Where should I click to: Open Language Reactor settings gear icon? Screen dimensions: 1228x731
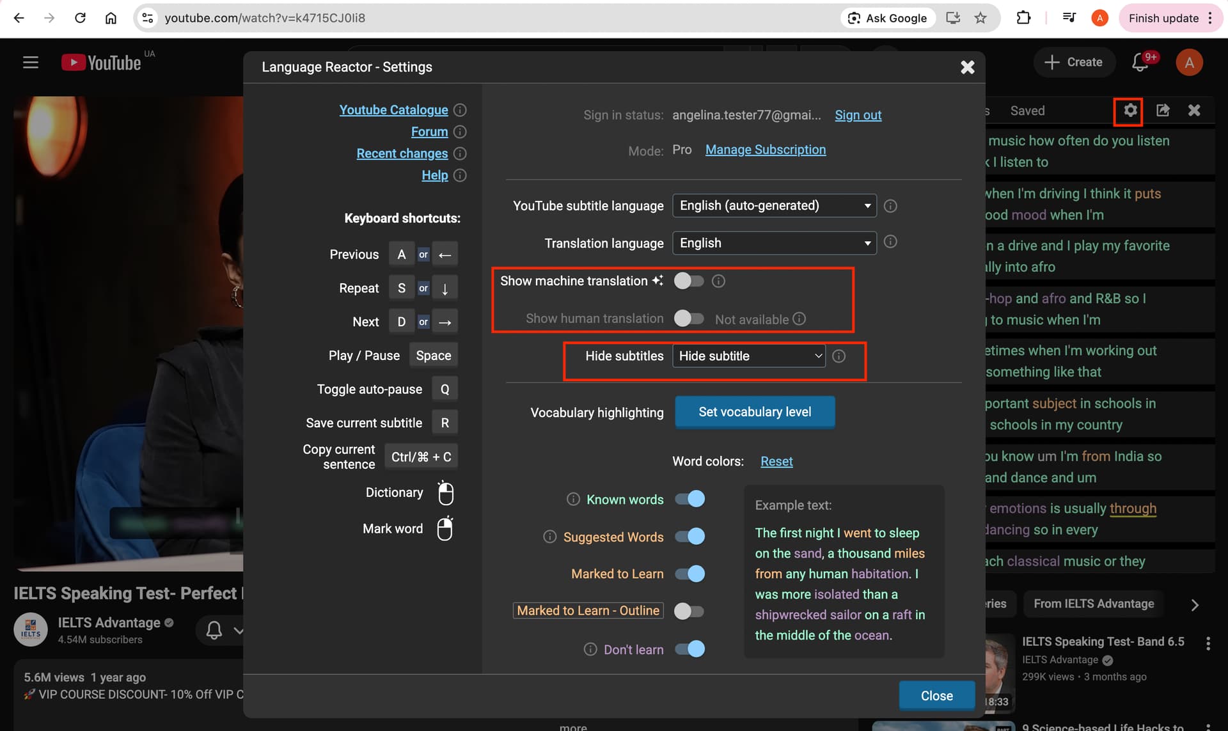pyautogui.click(x=1130, y=111)
